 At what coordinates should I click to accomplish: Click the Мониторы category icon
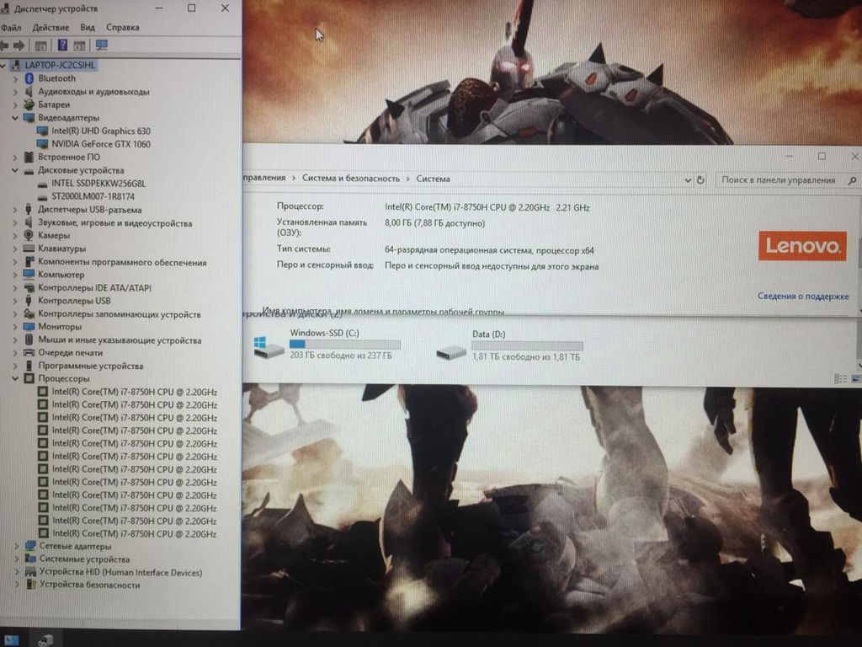coord(29,327)
